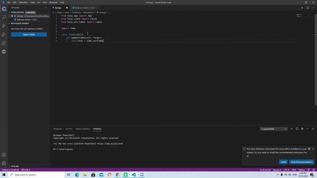Change Spaces indentation in status bar
317x178 pixels.
coord(277,170)
